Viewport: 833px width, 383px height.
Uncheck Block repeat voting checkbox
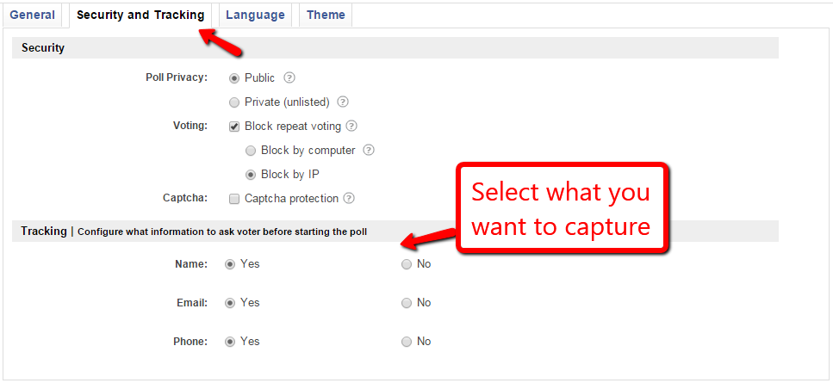coord(234,127)
